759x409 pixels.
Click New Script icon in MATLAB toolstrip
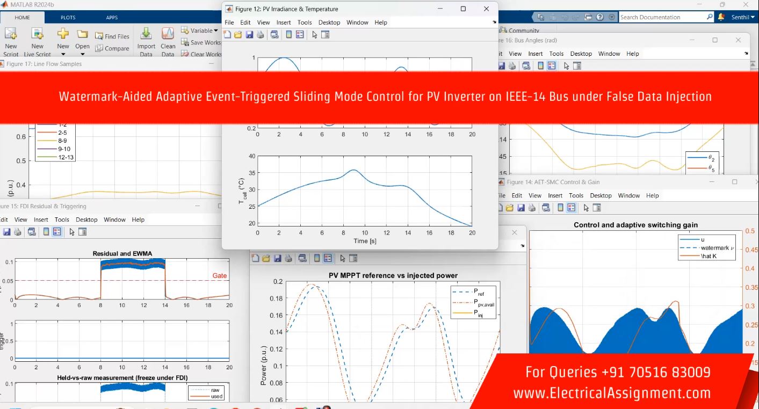click(x=11, y=35)
